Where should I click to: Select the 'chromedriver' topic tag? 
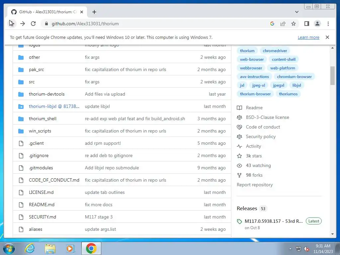click(x=275, y=51)
